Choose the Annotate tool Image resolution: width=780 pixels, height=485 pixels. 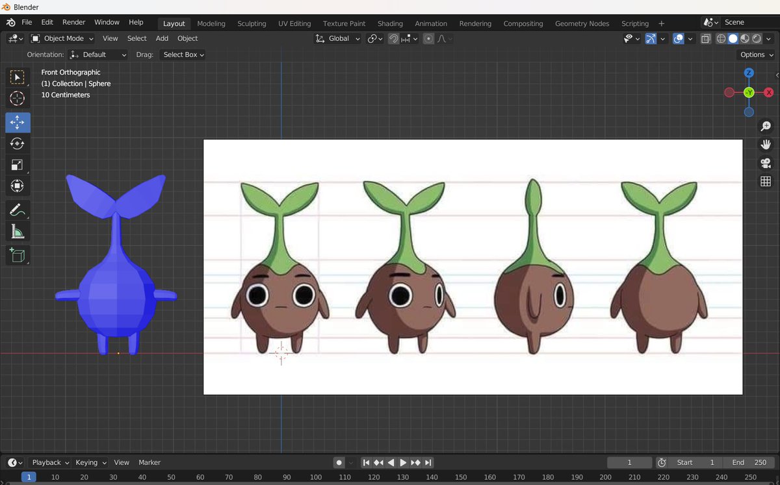(18, 209)
